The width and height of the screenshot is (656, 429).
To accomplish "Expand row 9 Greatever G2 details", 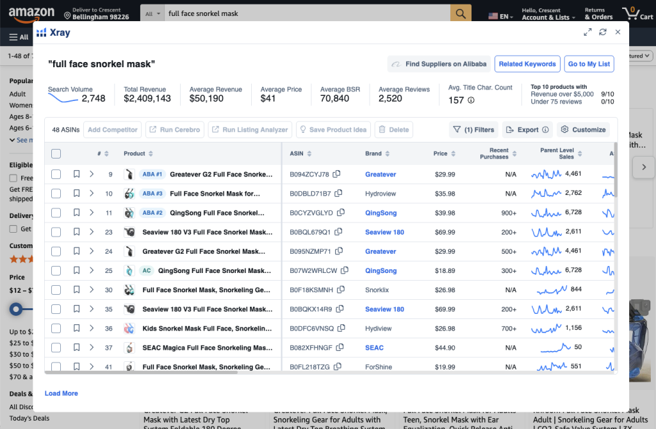I will [x=92, y=174].
